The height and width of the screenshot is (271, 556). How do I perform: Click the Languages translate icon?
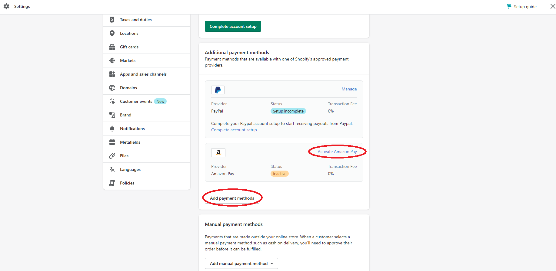(112, 169)
